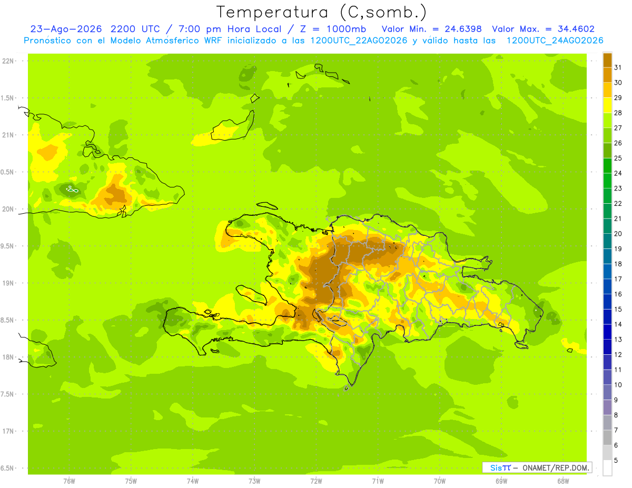Viewport: 632px width, 488px height.
Task: Click the colorbar scale label "31"
Action: click(x=618, y=67)
